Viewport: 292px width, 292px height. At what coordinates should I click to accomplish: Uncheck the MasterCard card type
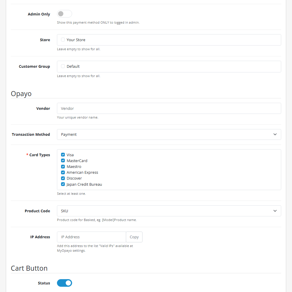63,161
